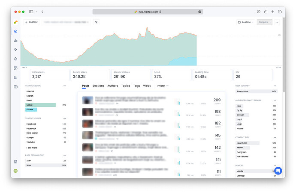Open the organization building icon in sidebar
The image size is (296, 192).
point(16,162)
